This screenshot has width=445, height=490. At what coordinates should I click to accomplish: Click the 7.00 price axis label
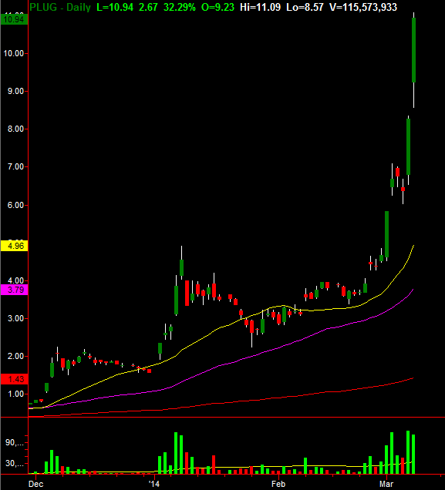15,167
